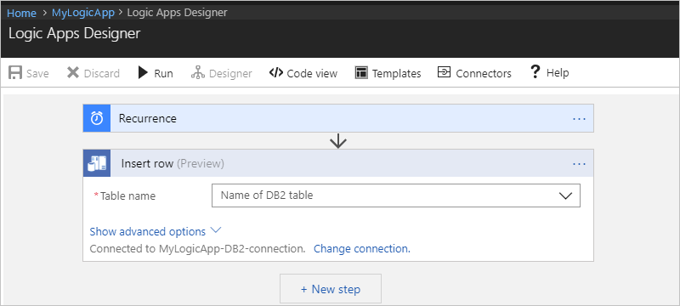The image size is (680, 306).
Task: Click the Table name field label
Action: [127, 195]
